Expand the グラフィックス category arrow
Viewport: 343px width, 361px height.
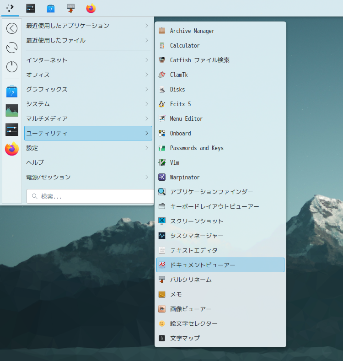(147, 89)
